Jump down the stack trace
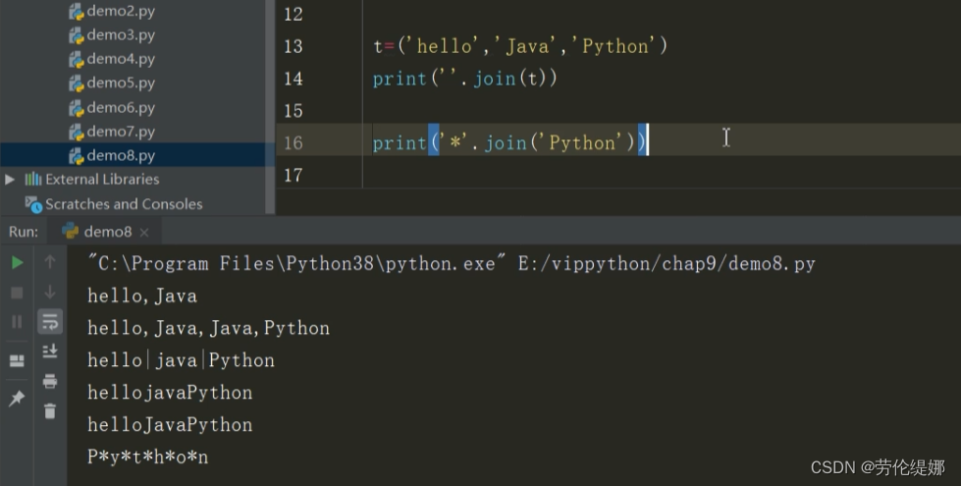961x486 pixels. tap(50, 293)
